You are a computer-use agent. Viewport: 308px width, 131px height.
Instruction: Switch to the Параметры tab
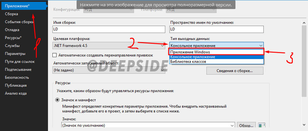click(x=15, y=53)
